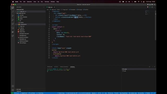This screenshot has width=167, height=94.
Task: Expand the .vscode folder
Action: pyautogui.click(x=21, y=15)
